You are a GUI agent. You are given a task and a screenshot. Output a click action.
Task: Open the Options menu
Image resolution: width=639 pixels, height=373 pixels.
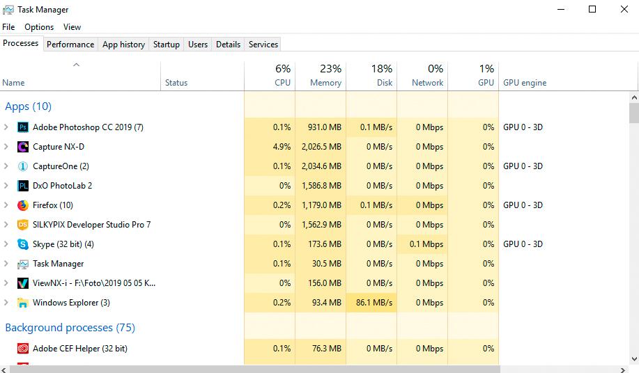(x=39, y=27)
